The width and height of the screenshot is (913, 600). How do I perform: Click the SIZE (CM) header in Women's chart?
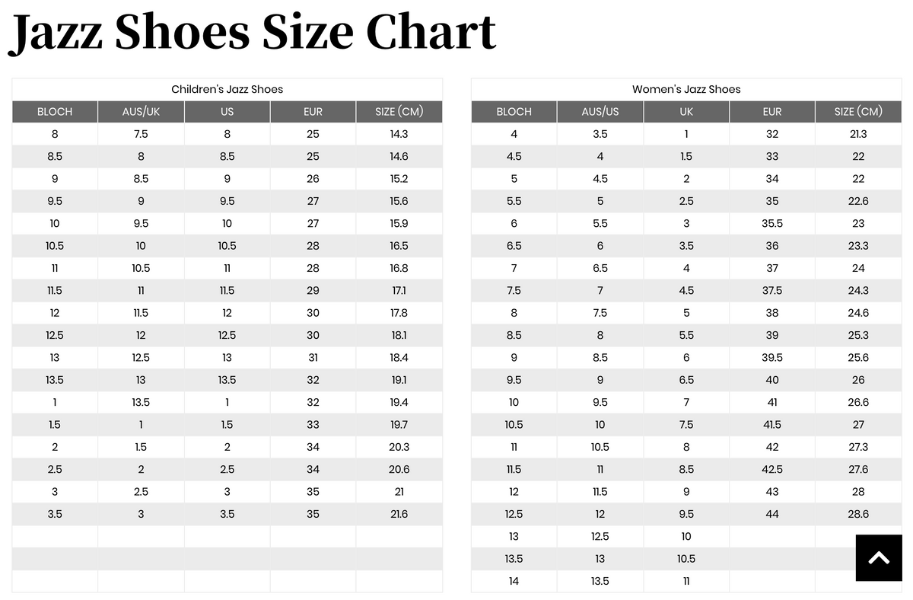click(x=858, y=111)
